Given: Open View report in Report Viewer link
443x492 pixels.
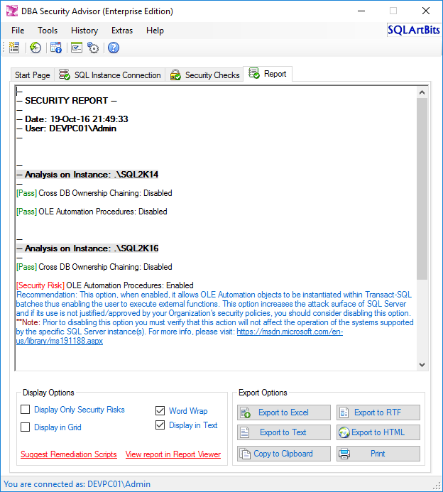Looking at the screenshot, I should pyautogui.click(x=173, y=454).
